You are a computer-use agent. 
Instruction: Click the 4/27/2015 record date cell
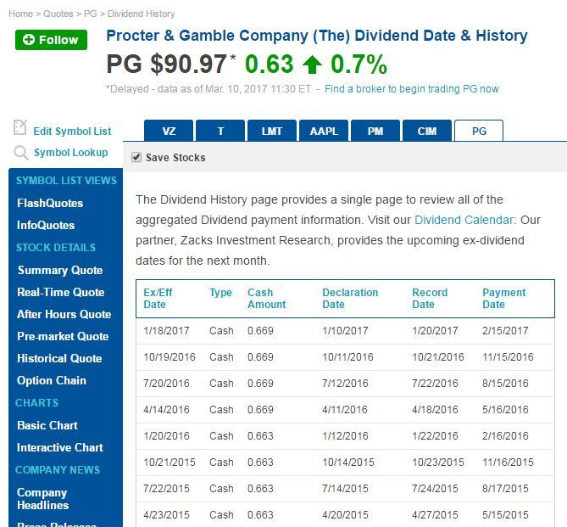[x=435, y=514]
